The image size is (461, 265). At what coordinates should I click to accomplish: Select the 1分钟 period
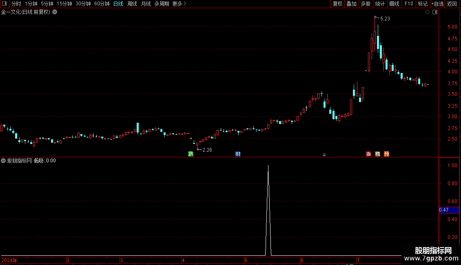pyautogui.click(x=31, y=4)
